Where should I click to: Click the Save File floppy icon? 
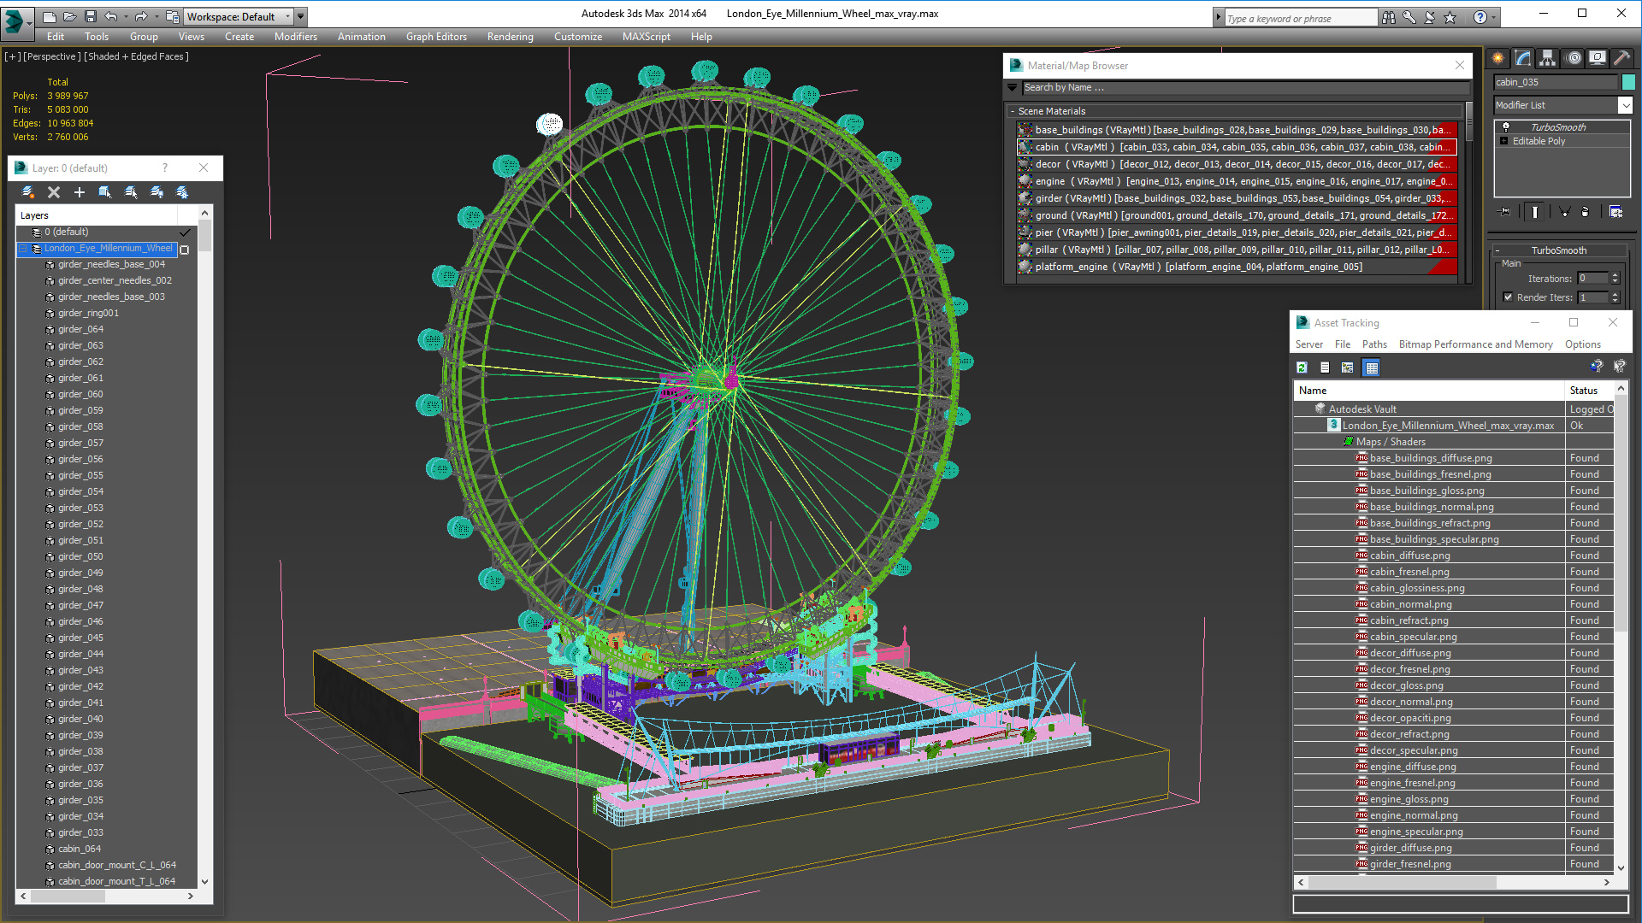[91, 16]
